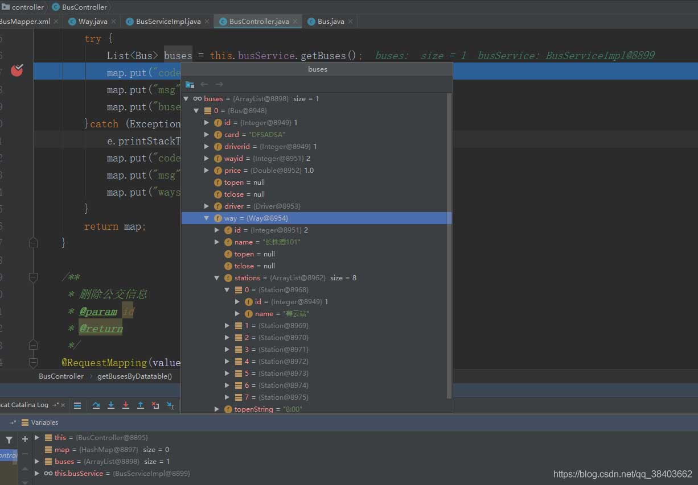Click the Step Out debug icon
The width and height of the screenshot is (698, 485).
click(141, 405)
